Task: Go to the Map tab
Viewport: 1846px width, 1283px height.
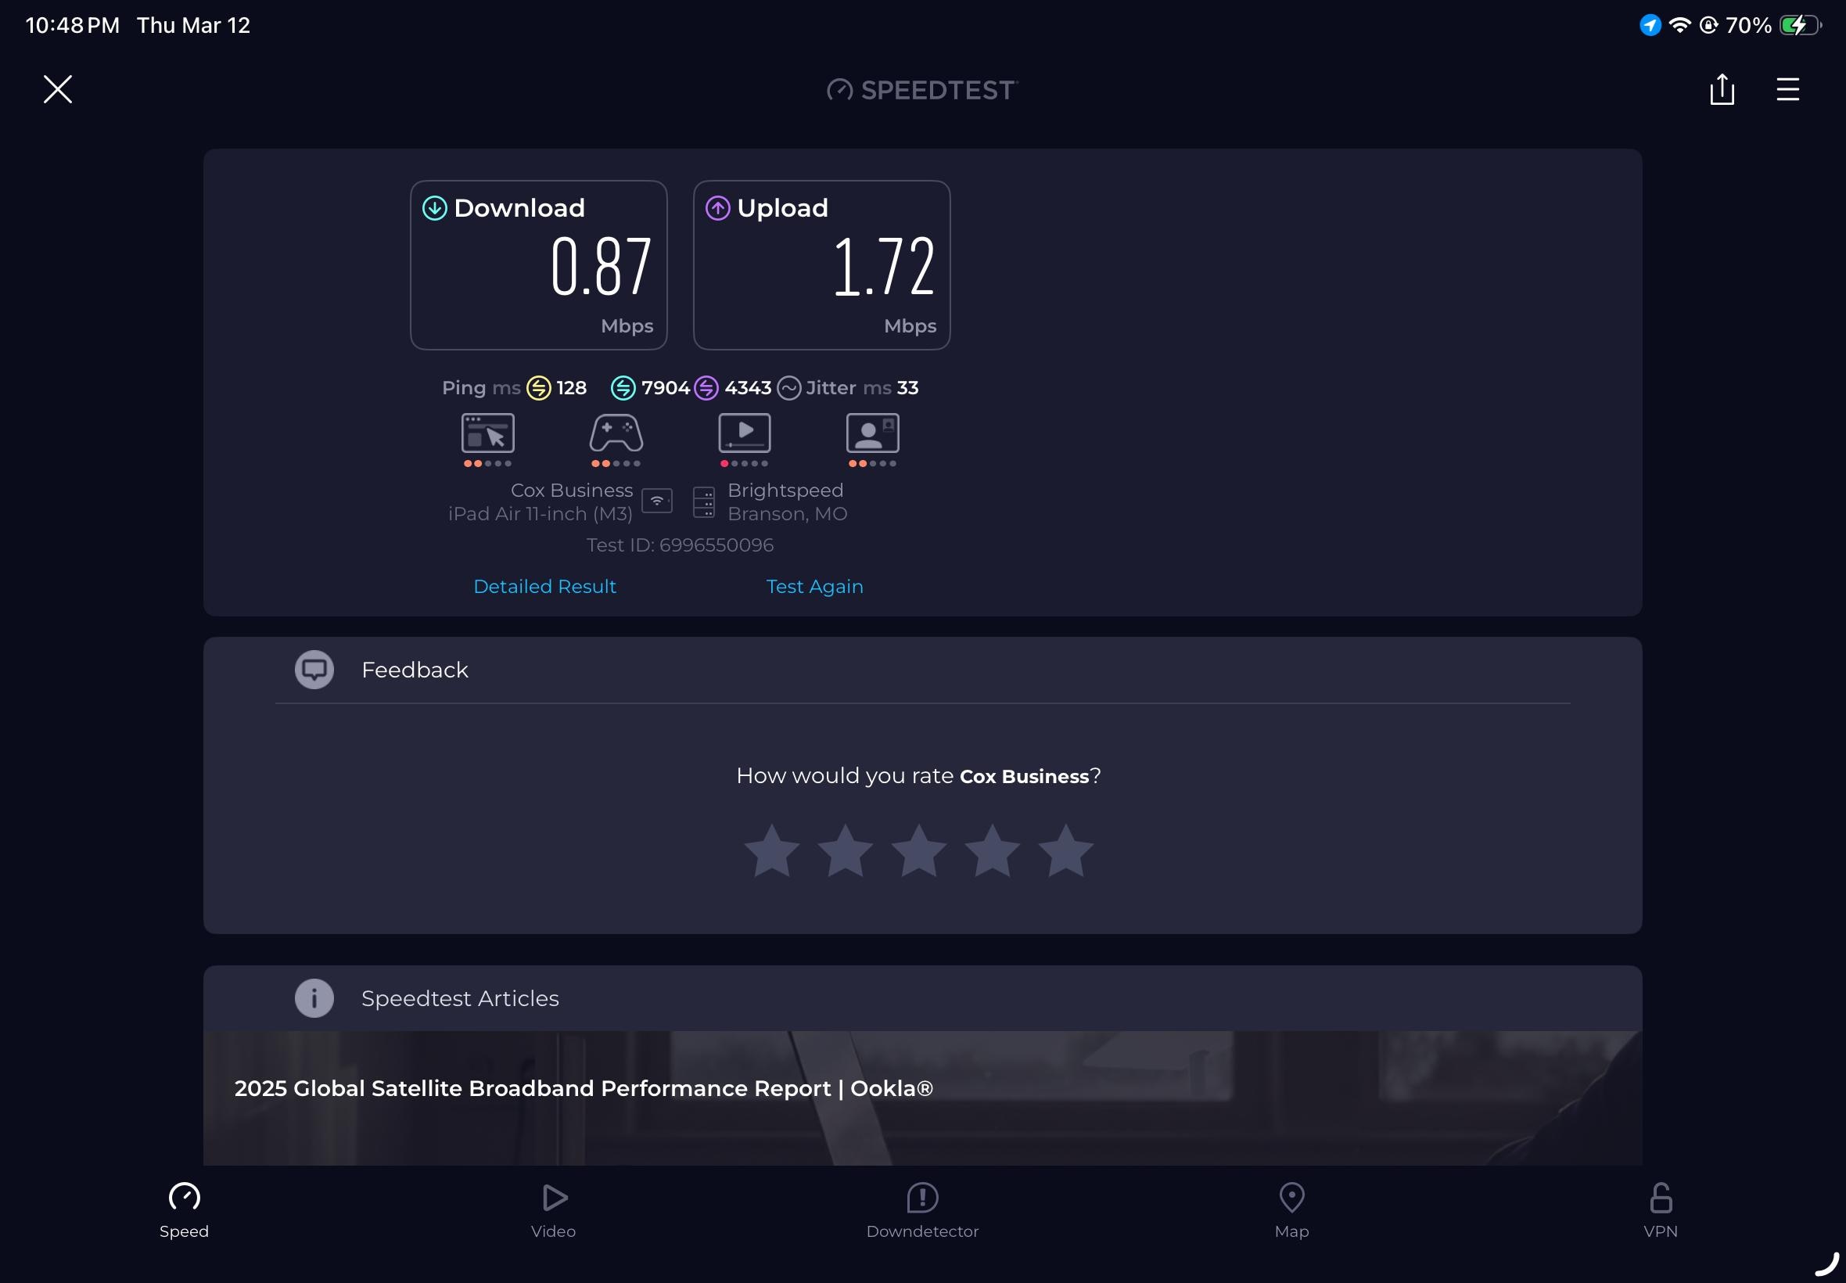Action: point(1291,1209)
